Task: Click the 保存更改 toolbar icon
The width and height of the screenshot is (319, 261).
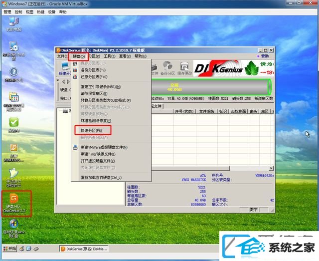Action: point(185,68)
